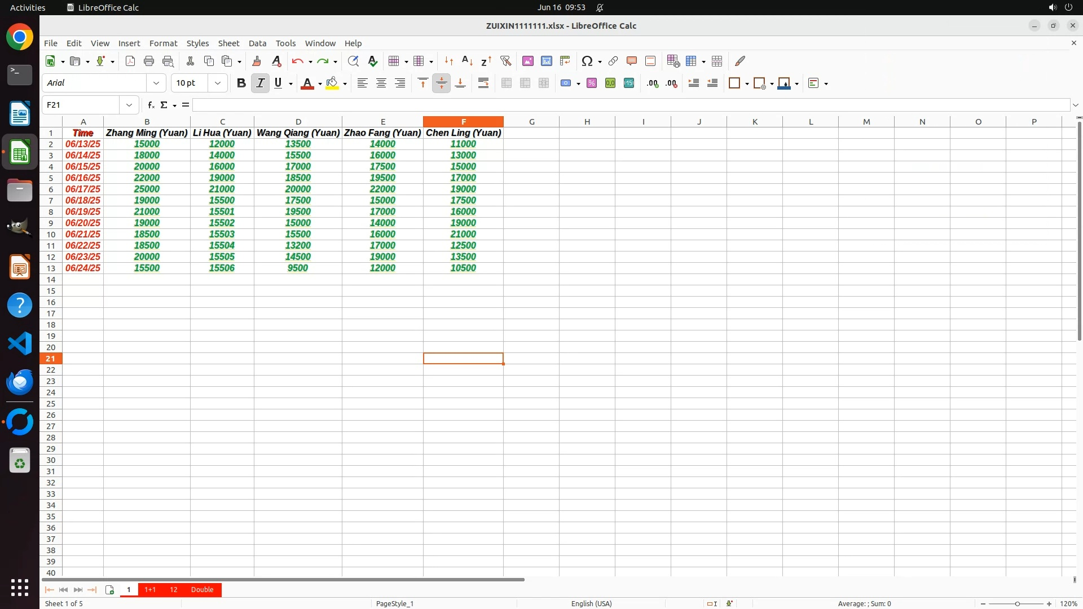Click the Function Wizard icon
The image size is (1083, 609).
pos(151,105)
